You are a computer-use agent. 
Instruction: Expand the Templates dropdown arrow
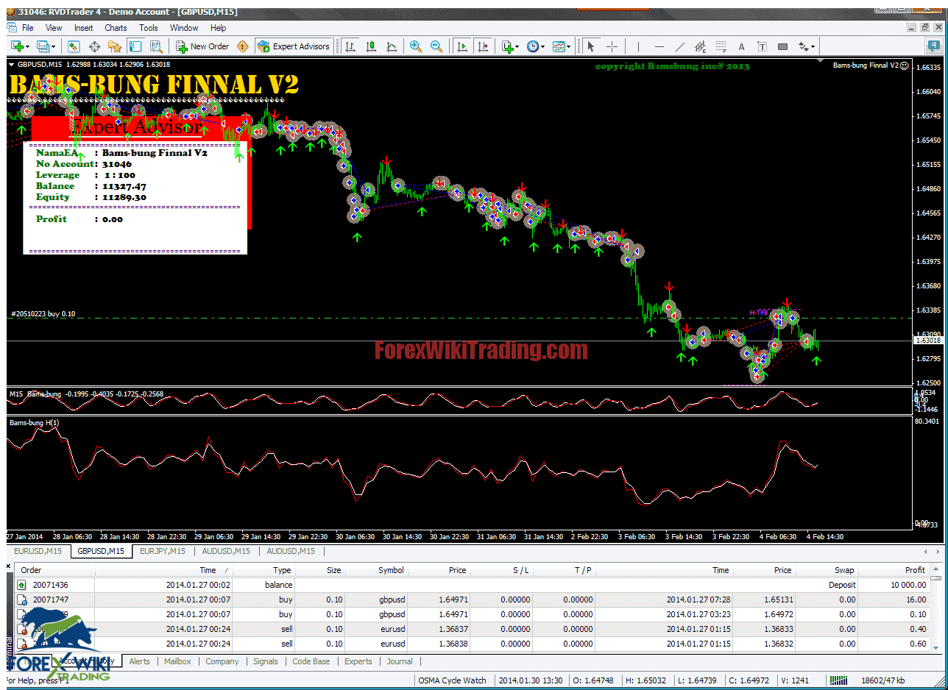coord(569,46)
